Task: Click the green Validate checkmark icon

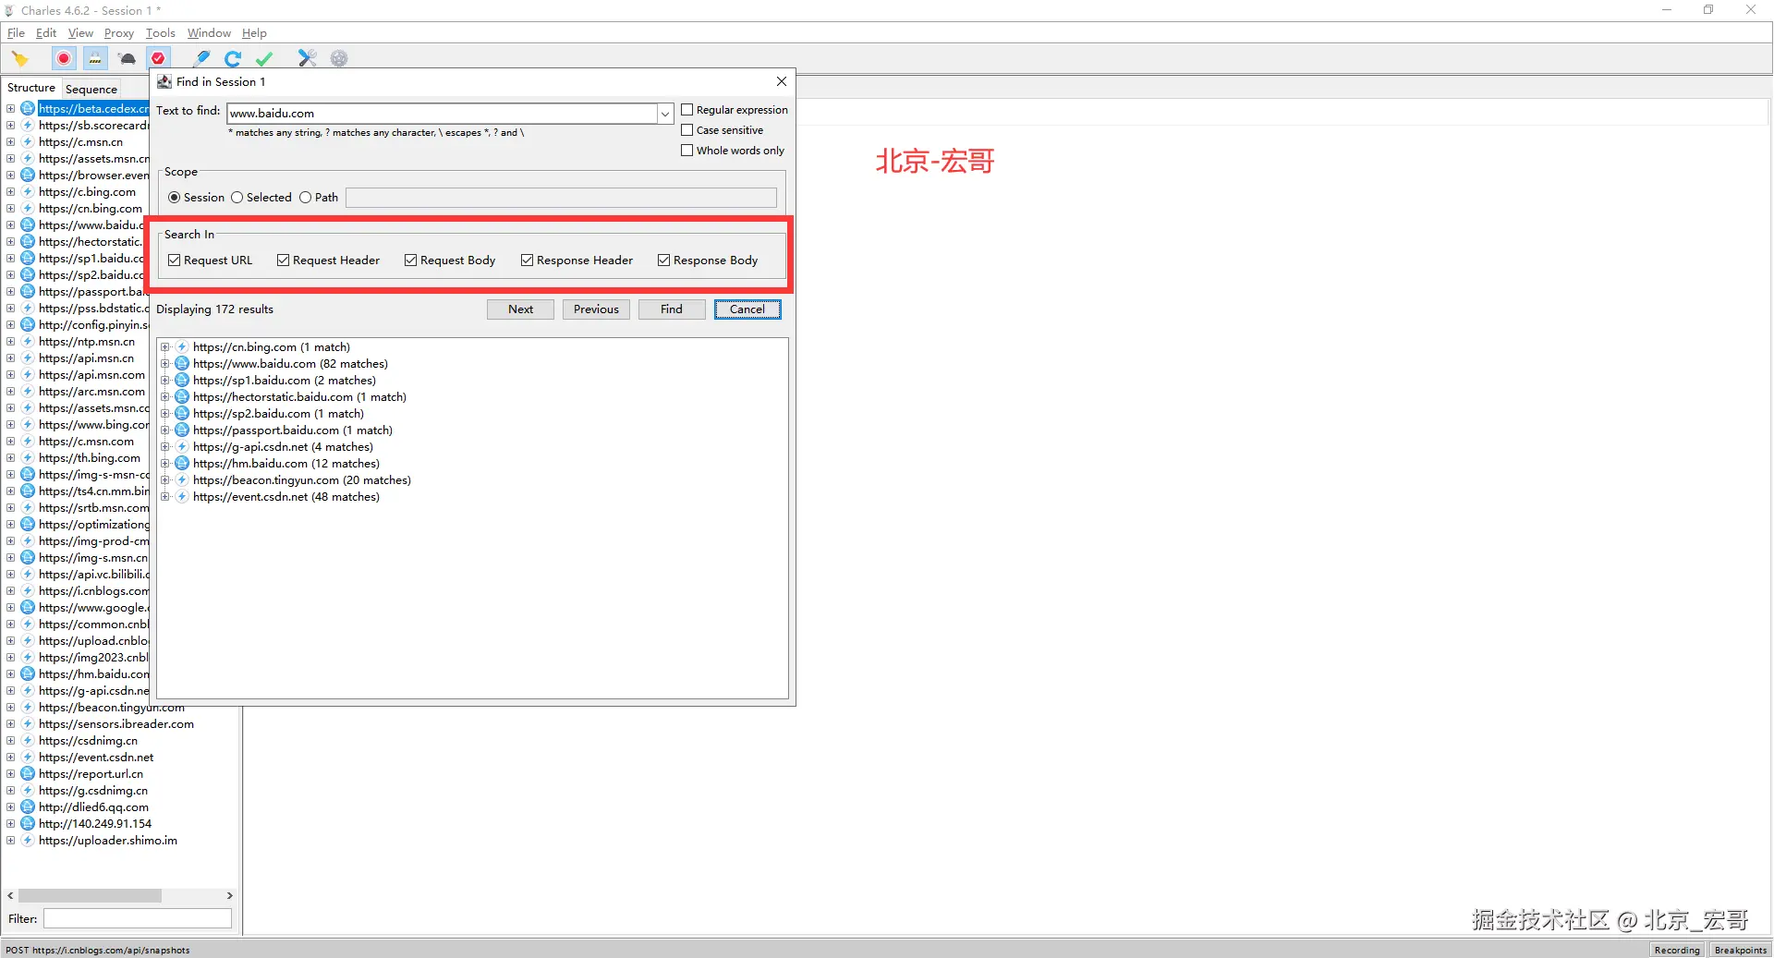Action: tap(264, 58)
